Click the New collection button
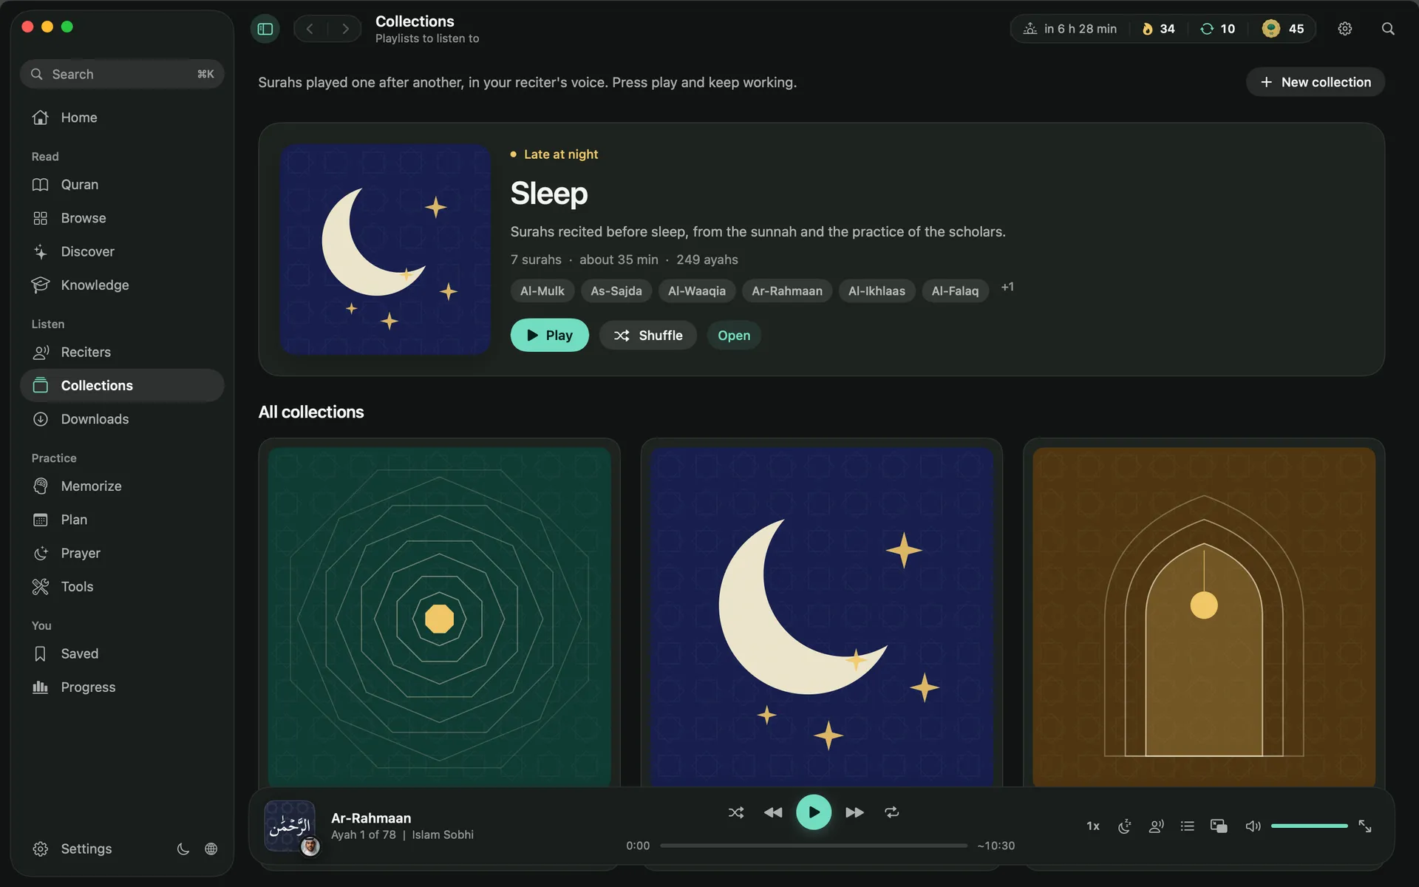 [x=1316, y=82]
